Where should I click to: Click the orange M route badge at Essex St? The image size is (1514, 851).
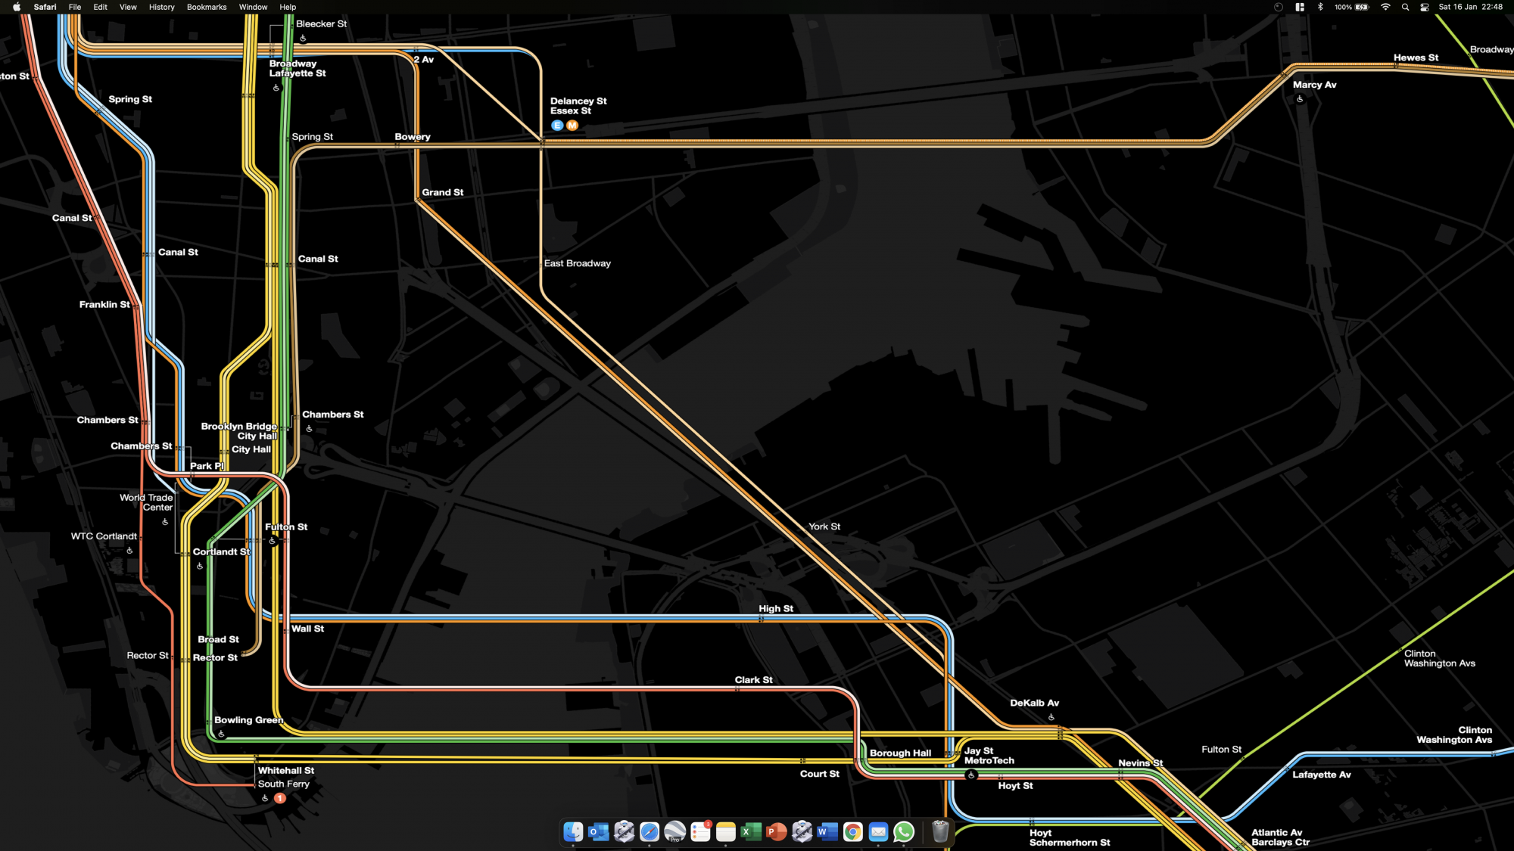pos(572,126)
